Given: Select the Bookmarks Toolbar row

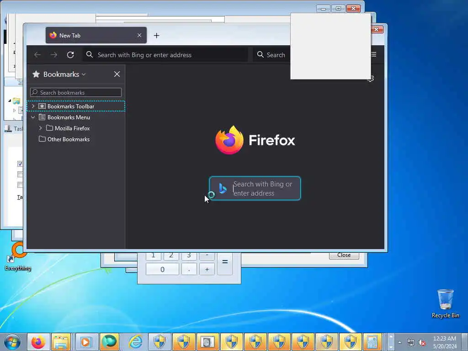Looking at the screenshot, I should click(76, 106).
